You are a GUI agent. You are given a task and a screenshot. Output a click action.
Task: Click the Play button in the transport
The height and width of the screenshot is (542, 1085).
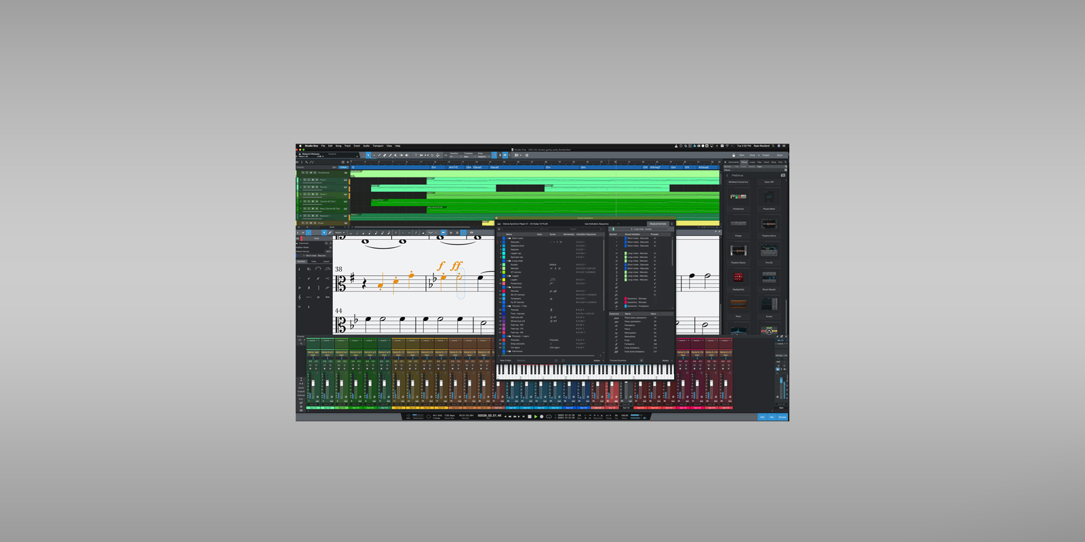pyautogui.click(x=536, y=417)
